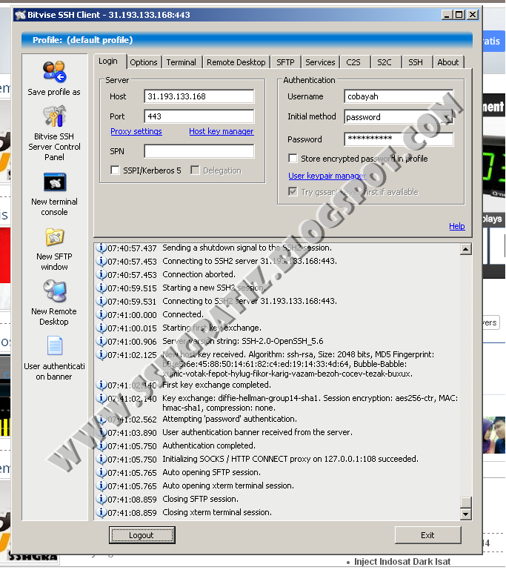Click info icon beside 'Closing xterm terminal session'
Screen dimensions: 506x570
101,513
